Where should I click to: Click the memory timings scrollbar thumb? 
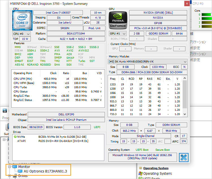185,94
